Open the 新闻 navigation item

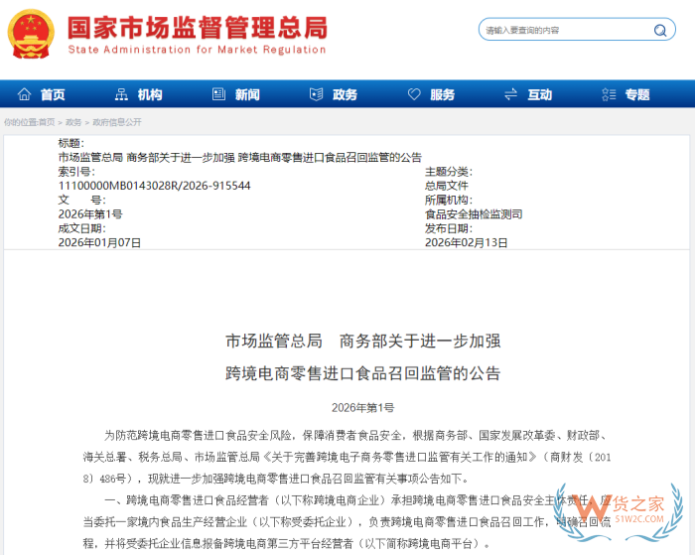247,94
